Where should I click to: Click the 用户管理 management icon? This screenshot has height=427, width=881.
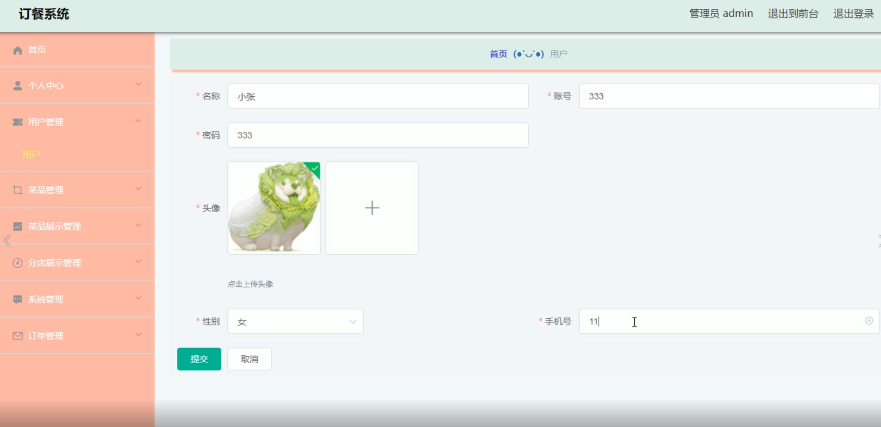click(18, 122)
